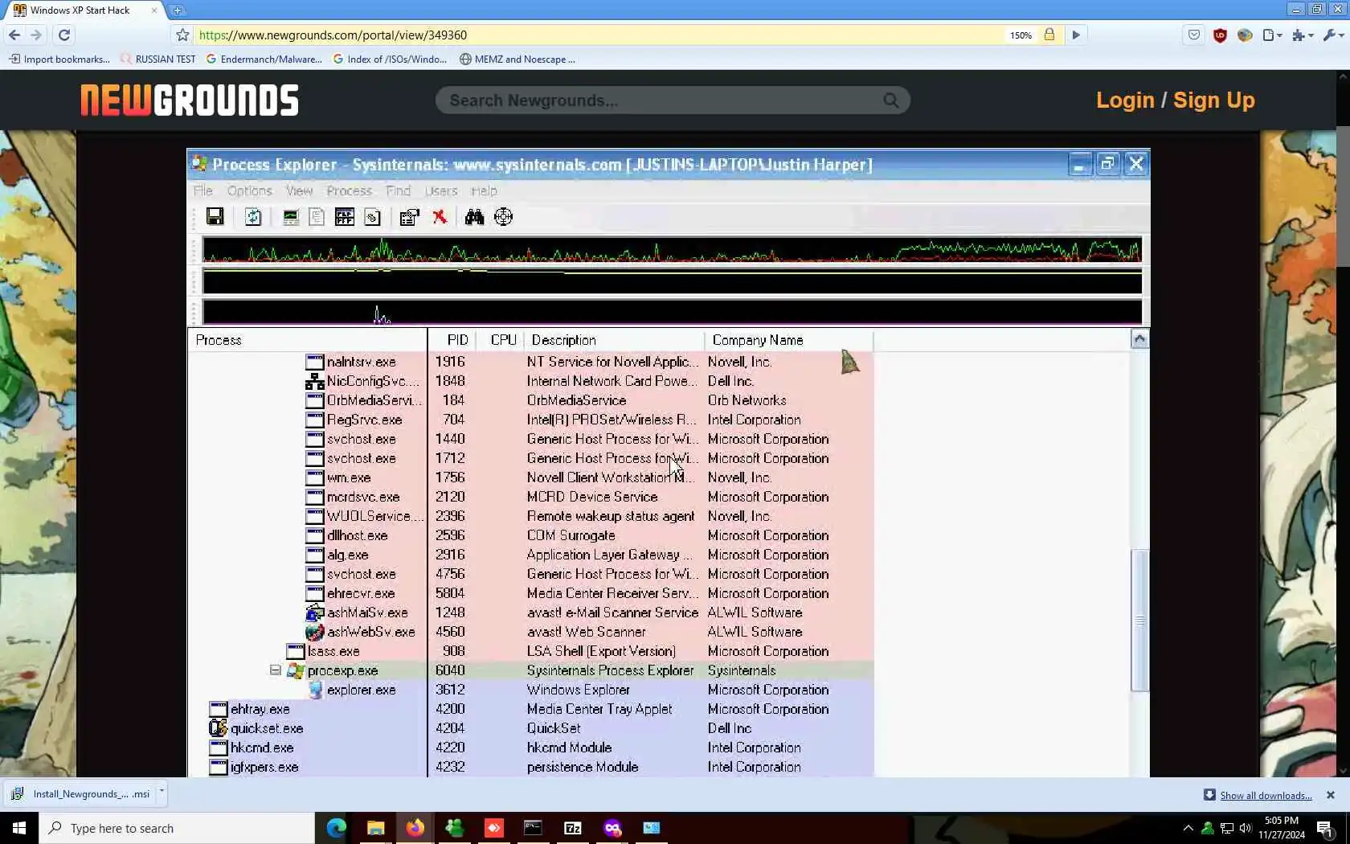Image resolution: width=1350 pixels, height=844 pixels.
Task: Click the bookmark star in the address bar
Action: 182,35
